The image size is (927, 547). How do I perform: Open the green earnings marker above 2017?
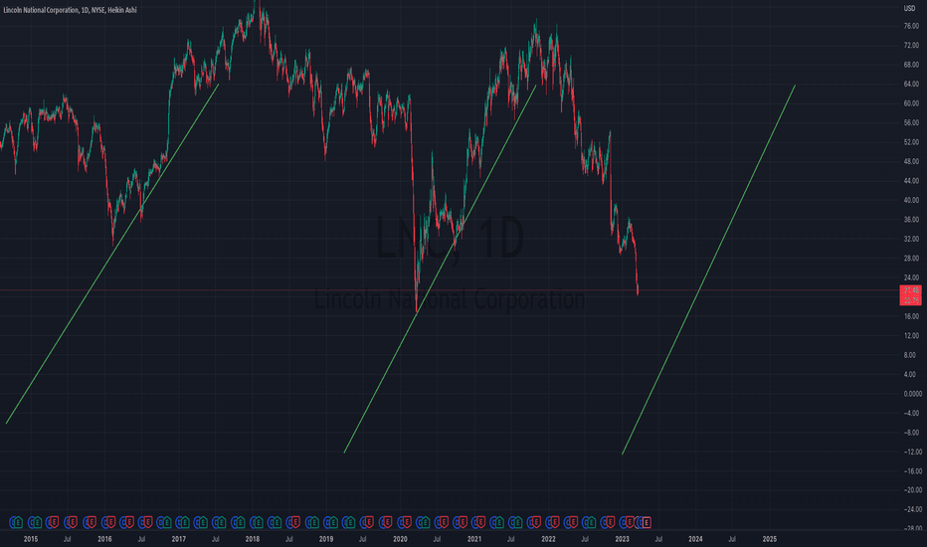coord(184,522)
